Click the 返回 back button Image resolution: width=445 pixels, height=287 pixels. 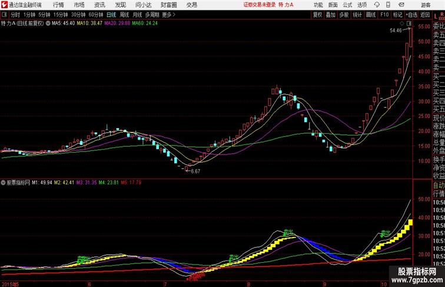tap(425, 15)
